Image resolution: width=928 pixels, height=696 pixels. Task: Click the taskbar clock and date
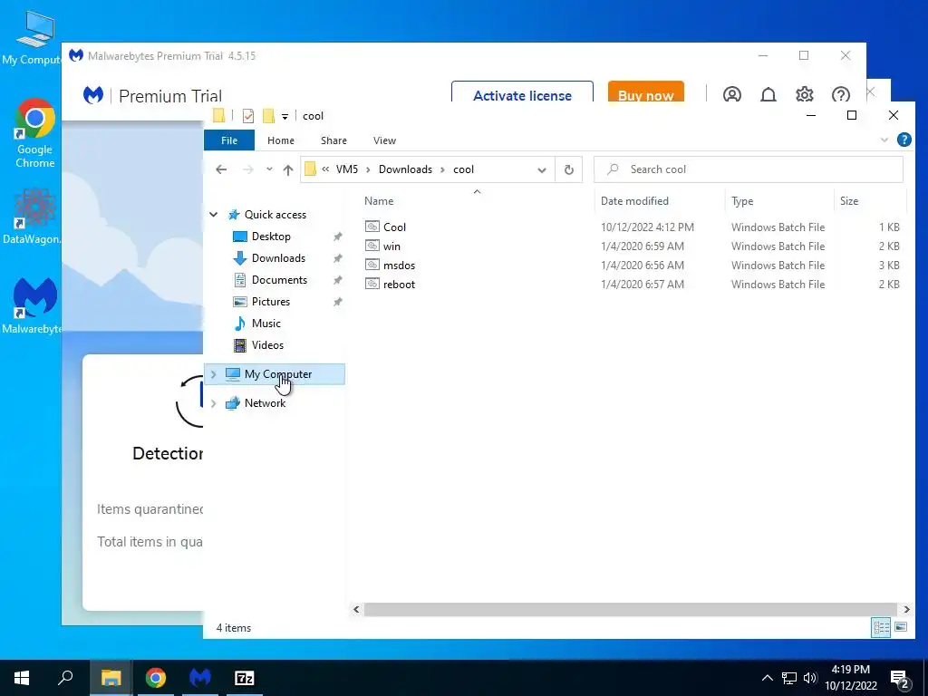[850, 678]
